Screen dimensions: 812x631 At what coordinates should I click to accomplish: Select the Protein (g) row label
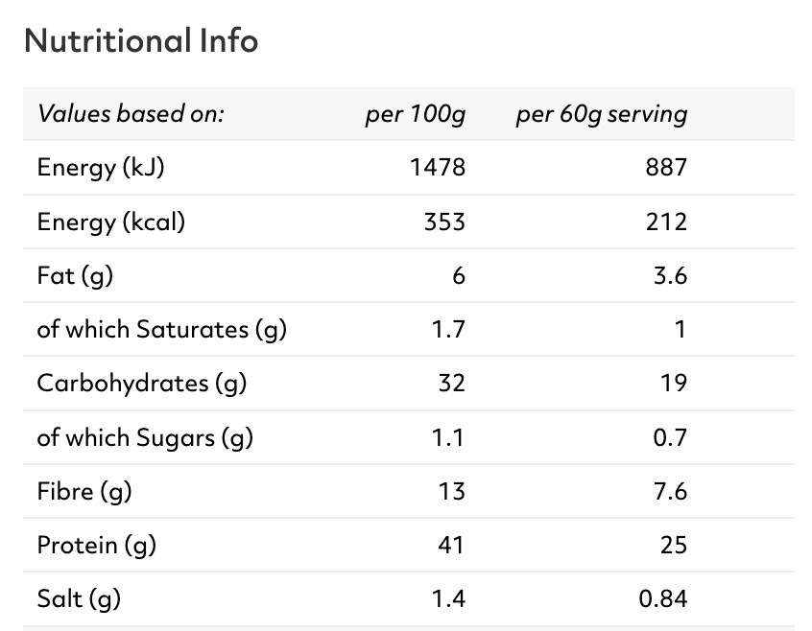coord(96,546)
